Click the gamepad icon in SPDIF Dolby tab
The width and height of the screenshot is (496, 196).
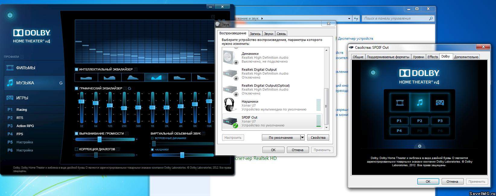pyautogui.click(x=440, y=102)
